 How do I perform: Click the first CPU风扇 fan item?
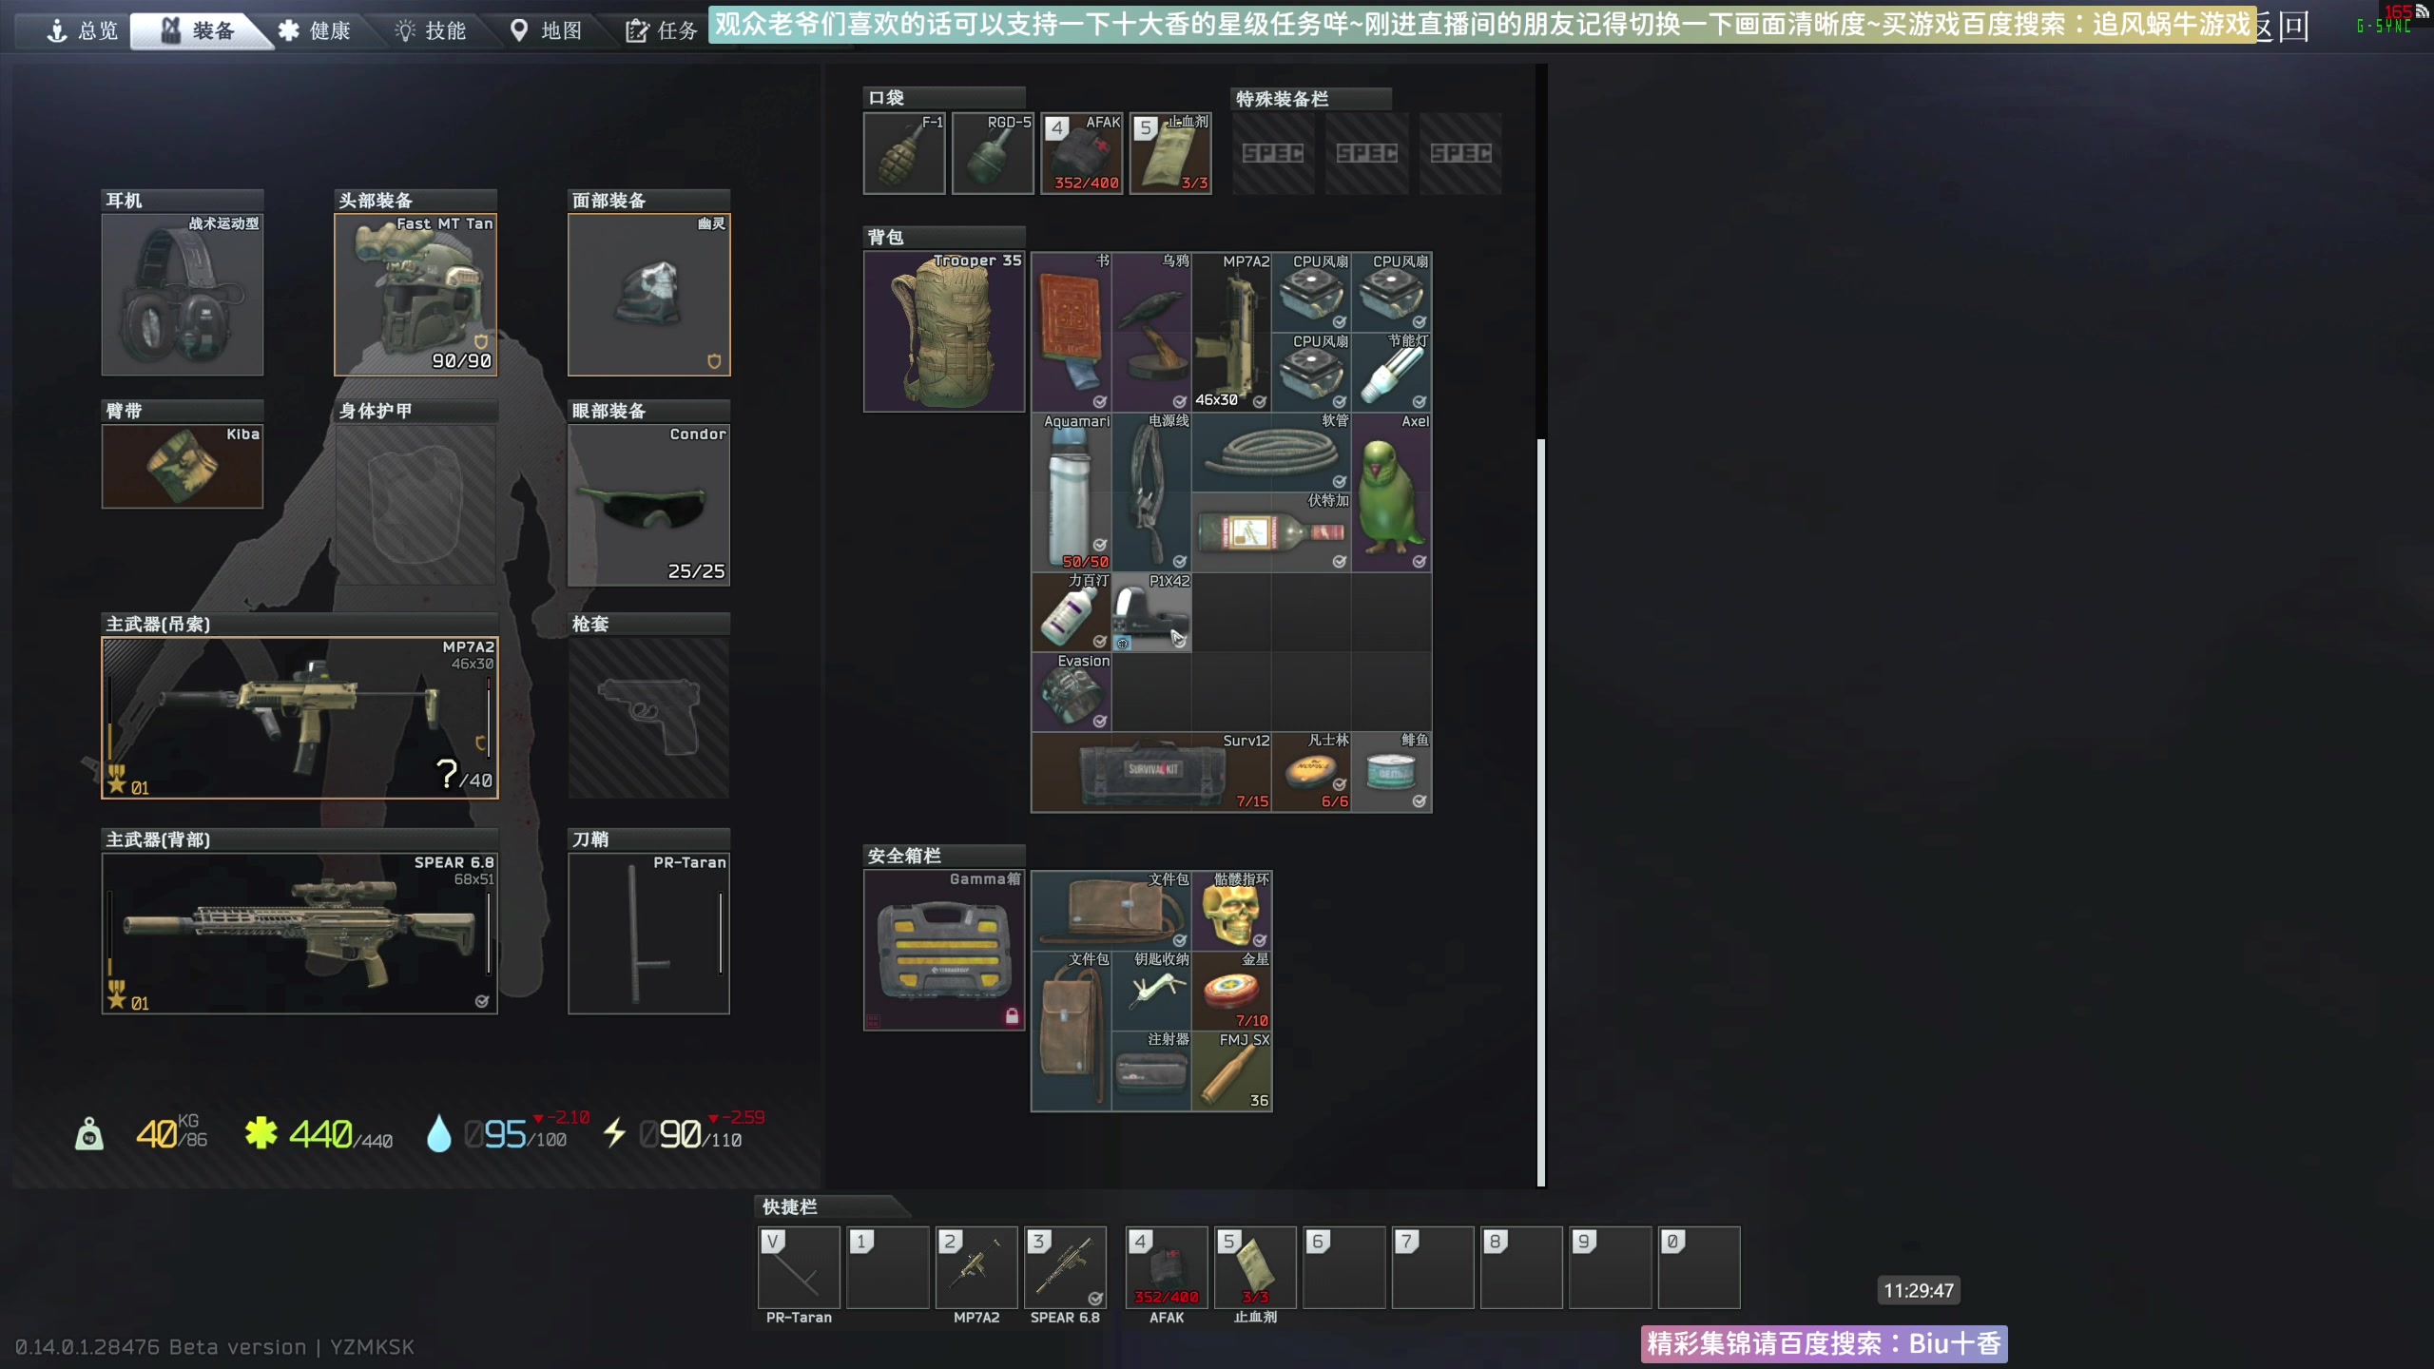tap(1311, 292)
